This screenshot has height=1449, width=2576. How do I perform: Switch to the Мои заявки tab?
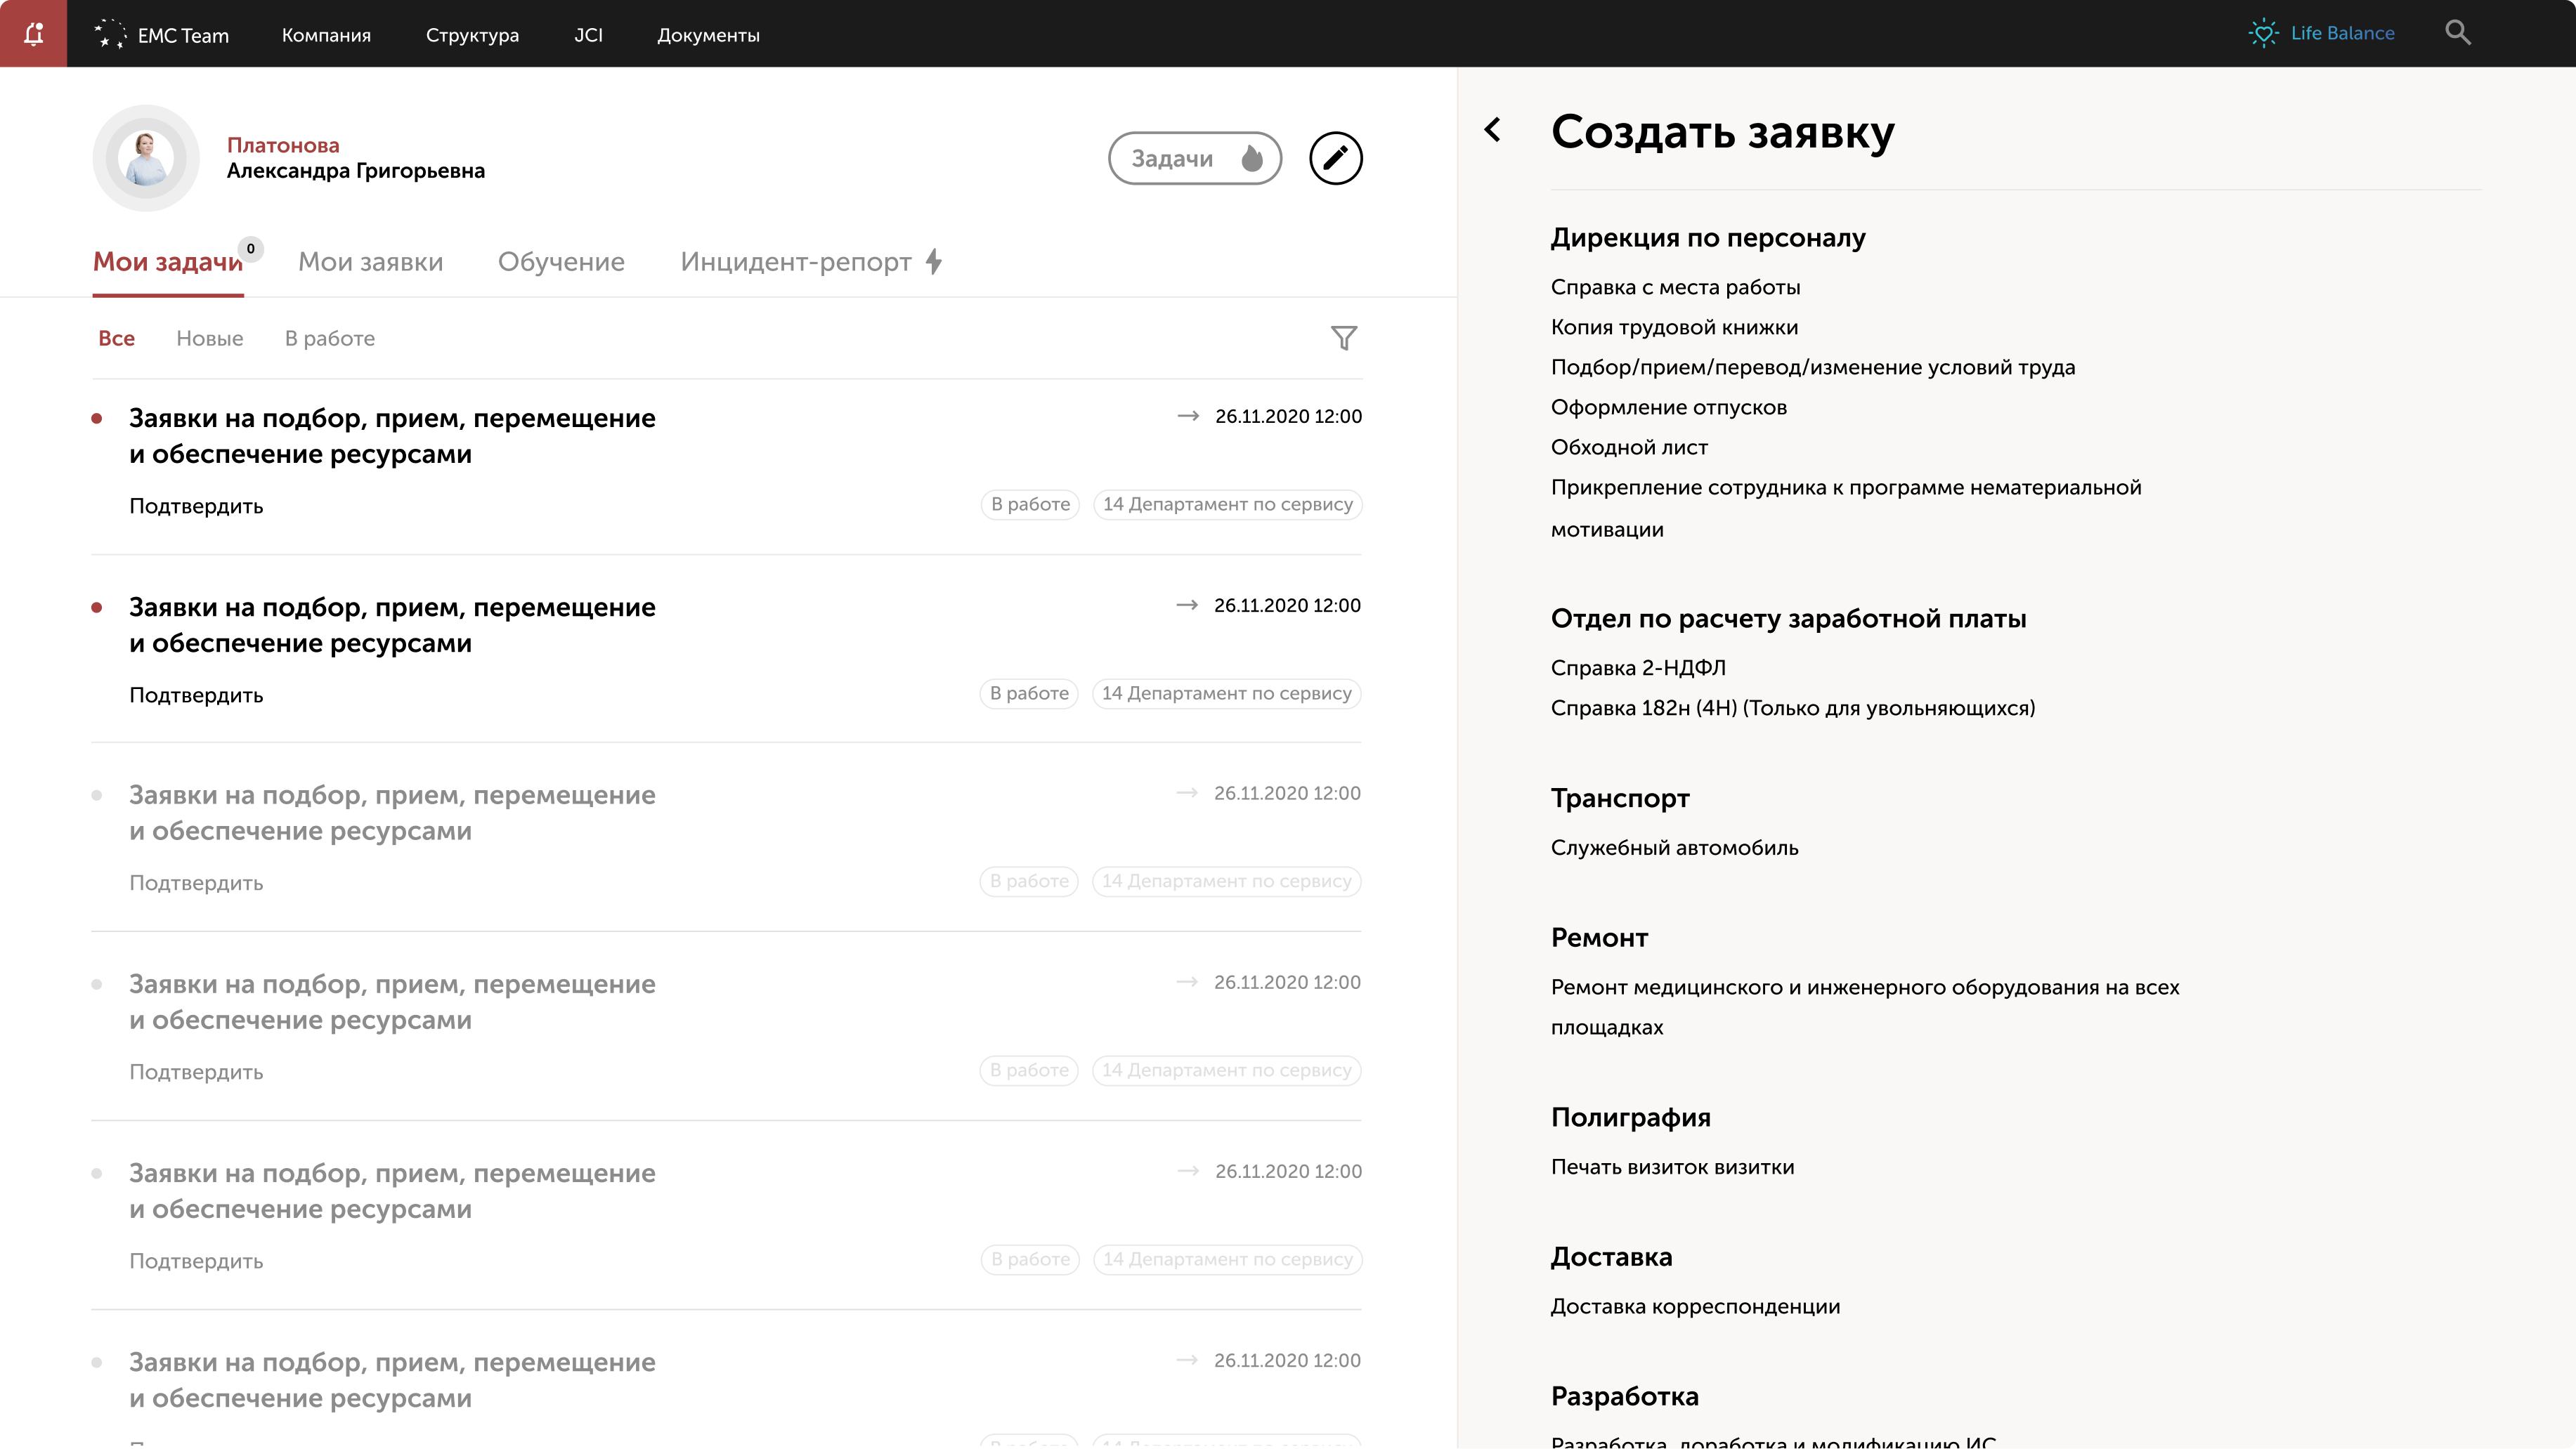tap(370, 262)
